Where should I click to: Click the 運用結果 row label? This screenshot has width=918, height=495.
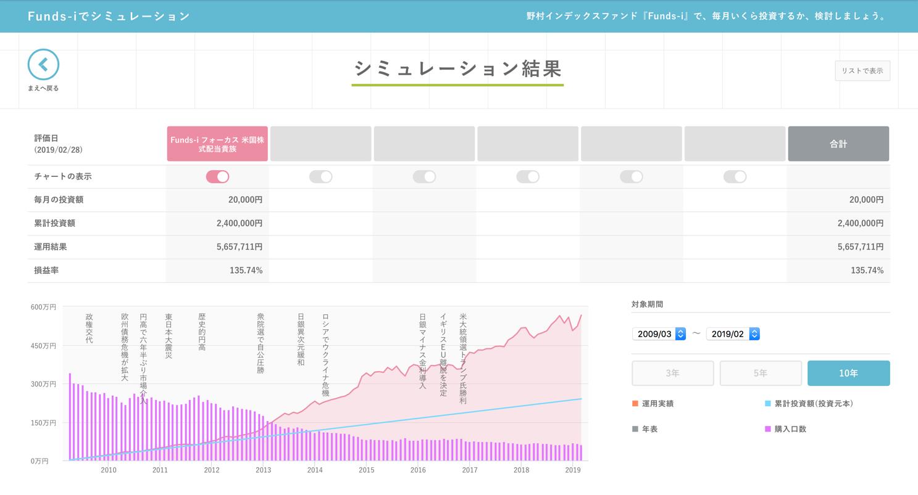tap(51, 247)
